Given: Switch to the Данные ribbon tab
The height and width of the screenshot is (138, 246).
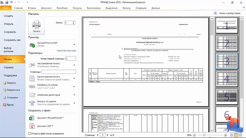Looking at the screenshot, I should (x=156, y=8).
